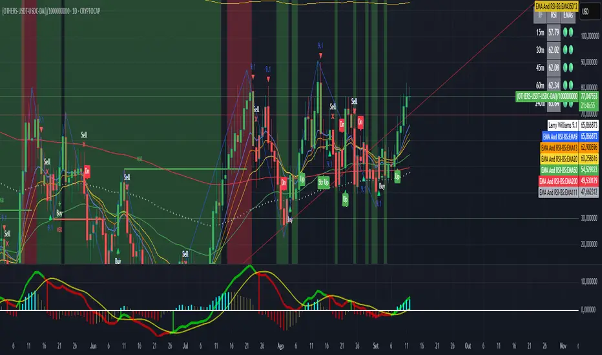
Task: Select the orange EMA13 indicator label
Action: pyautogui.click(x=559, y=148)
